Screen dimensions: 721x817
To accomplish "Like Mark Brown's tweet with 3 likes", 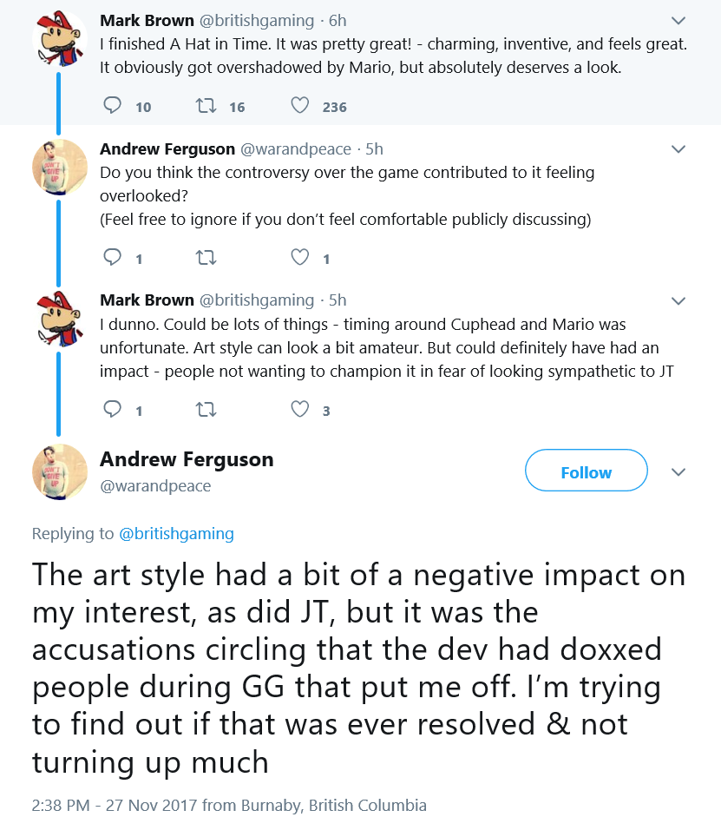I will pos(300,410).
